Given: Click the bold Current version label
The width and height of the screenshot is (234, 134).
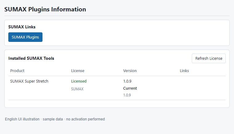Looking at the screenshot, I should pyautogui.click(x=130, y=88).
